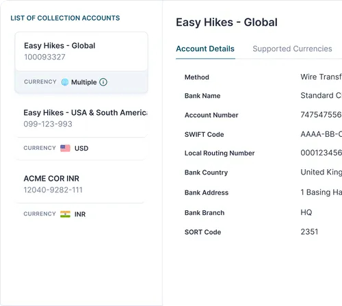Click the Local Routing Number label
This screenshot has height=306, width=342.
pos(220,153)
